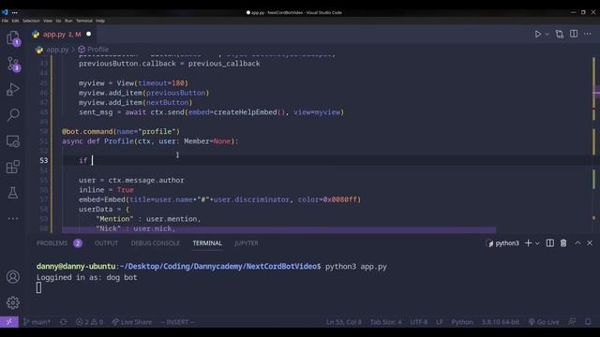This screenshot has height=337, width=600.
Task: Show additional activity bar views
Action: (13, 218)
